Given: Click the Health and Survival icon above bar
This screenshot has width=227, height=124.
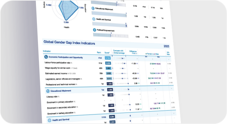Looking at the screenshot, I should point(94,19).
